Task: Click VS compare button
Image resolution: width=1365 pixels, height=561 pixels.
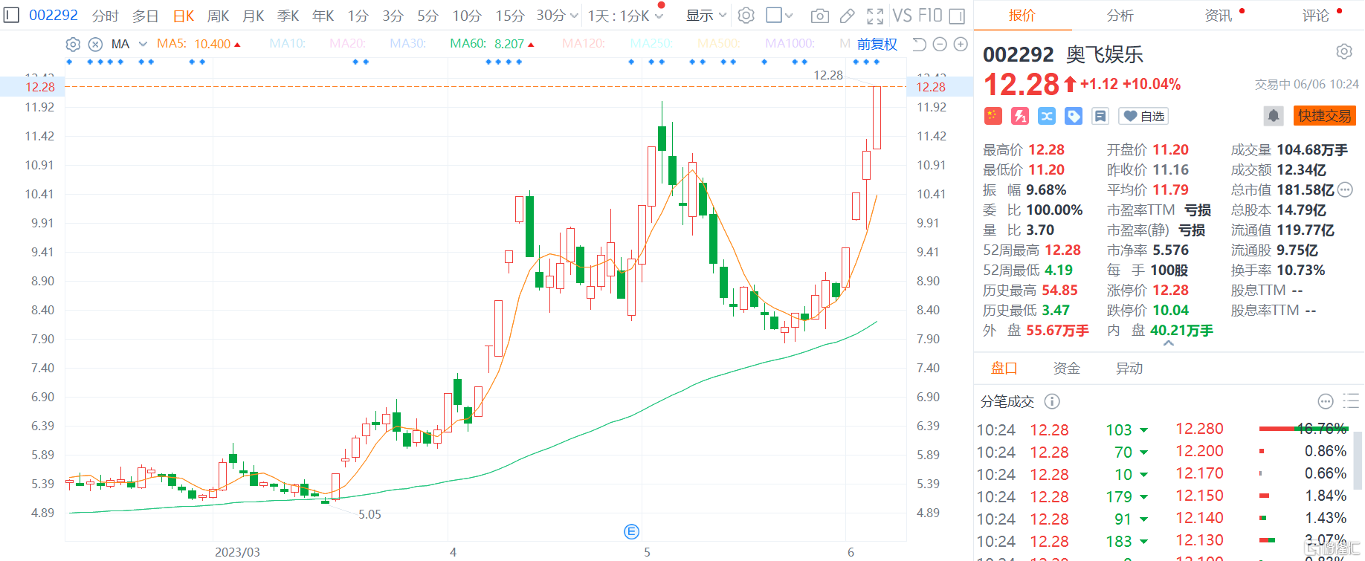Action: click(x=902, y=16)
